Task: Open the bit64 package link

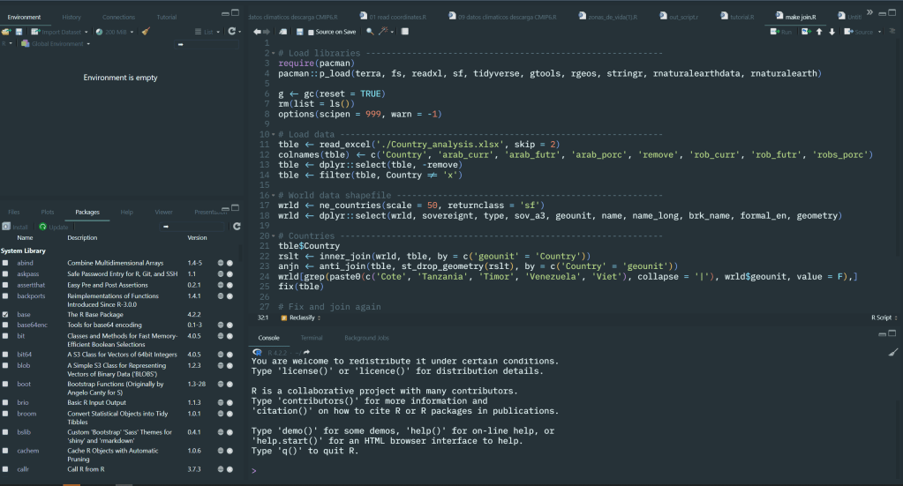Action: (x=25, y=355)
